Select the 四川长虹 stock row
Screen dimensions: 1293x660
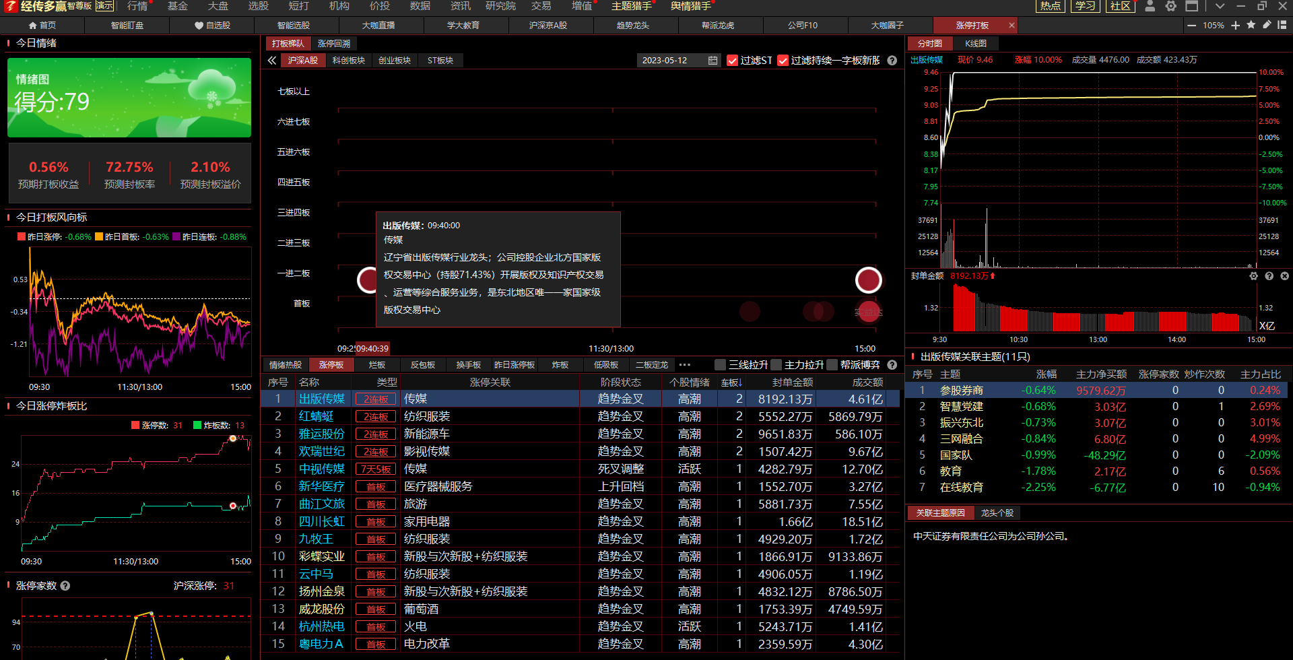tap(581, 522)
